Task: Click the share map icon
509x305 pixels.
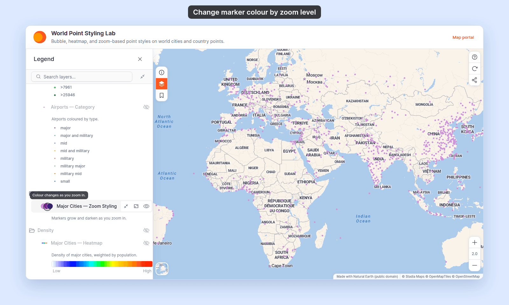Action: (475, 80)
